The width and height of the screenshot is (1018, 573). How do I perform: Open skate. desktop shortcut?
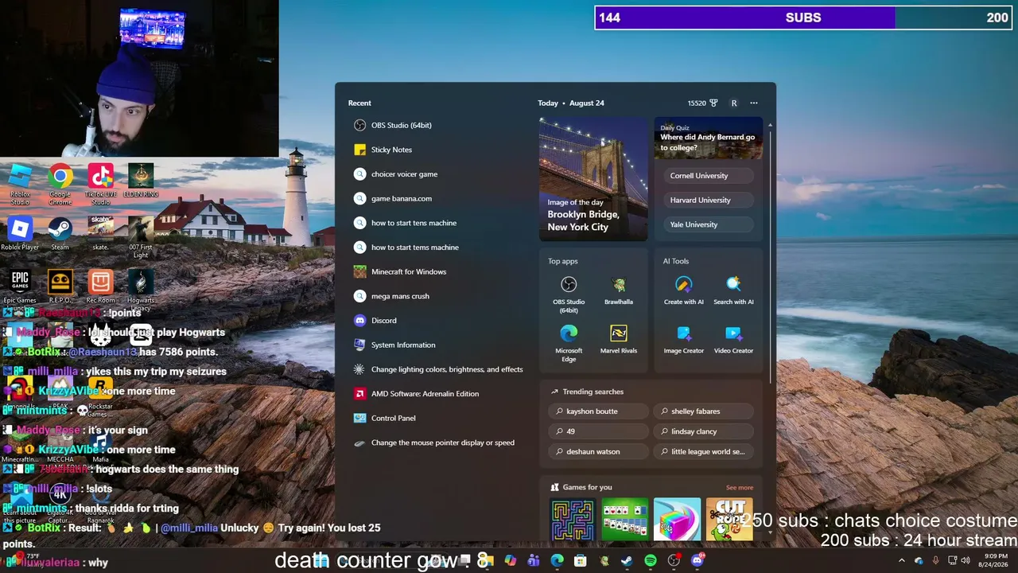click(x=100, y=234)
